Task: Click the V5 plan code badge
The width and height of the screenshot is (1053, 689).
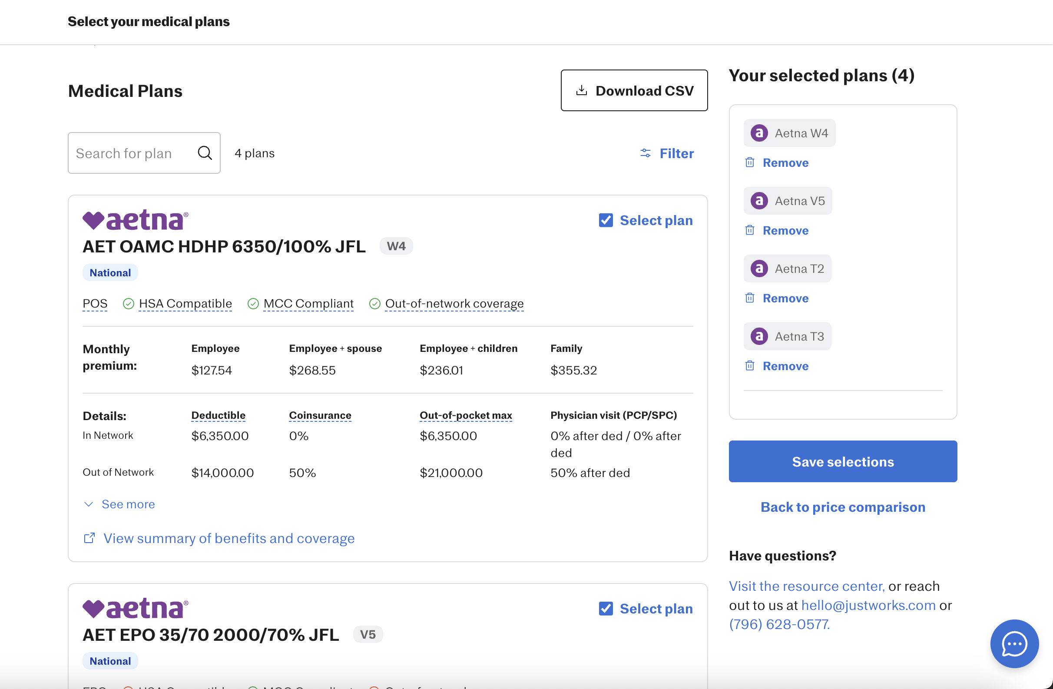Action: [x=368, y=634]
